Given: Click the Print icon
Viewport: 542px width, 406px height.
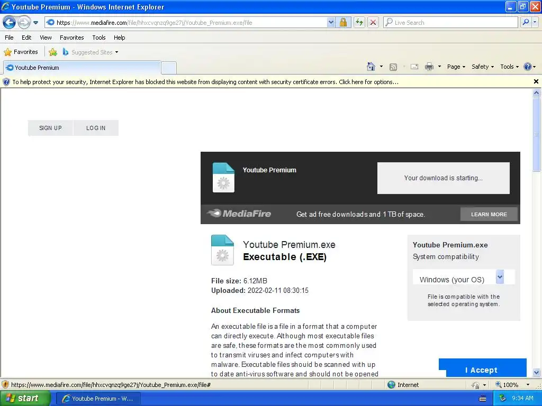Looking at the screenshot, I should (x=429, y=67).
